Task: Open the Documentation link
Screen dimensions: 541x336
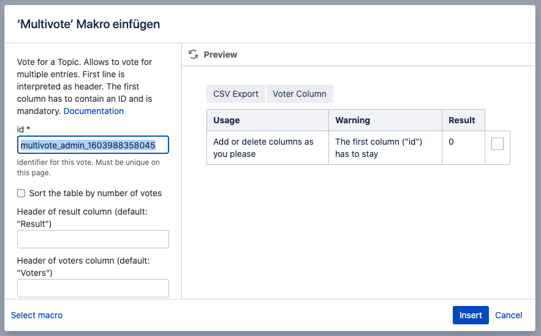Action: pyautogui.click(x=94, y=111)
